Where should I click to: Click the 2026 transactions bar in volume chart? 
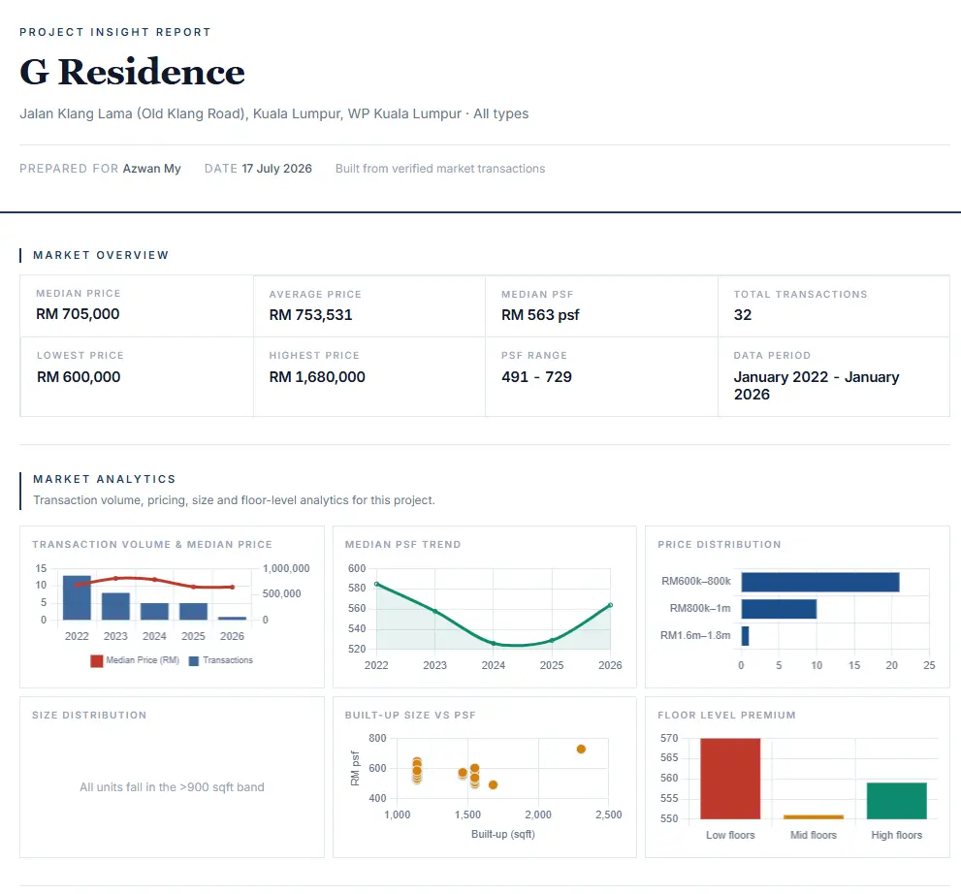(x=233, y=619)
